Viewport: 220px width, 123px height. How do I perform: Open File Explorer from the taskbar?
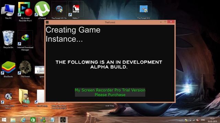(13, 120)
